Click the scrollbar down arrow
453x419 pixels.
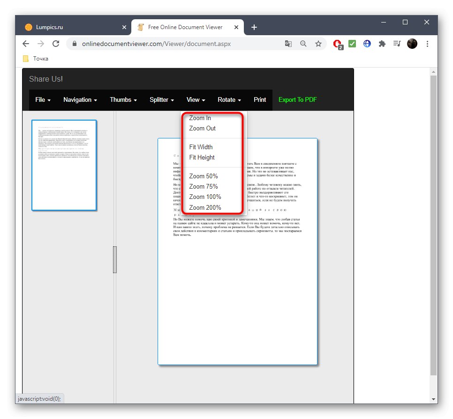pyautogui.click(x=433, y=399)
